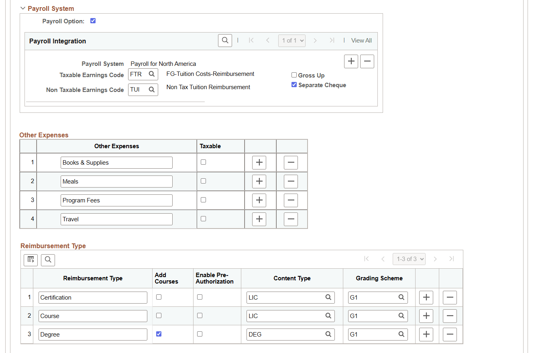Look up the Non Taxable Earnings Code TUI
This screenshot has height=353, width=536.
[x=151, y=90]
